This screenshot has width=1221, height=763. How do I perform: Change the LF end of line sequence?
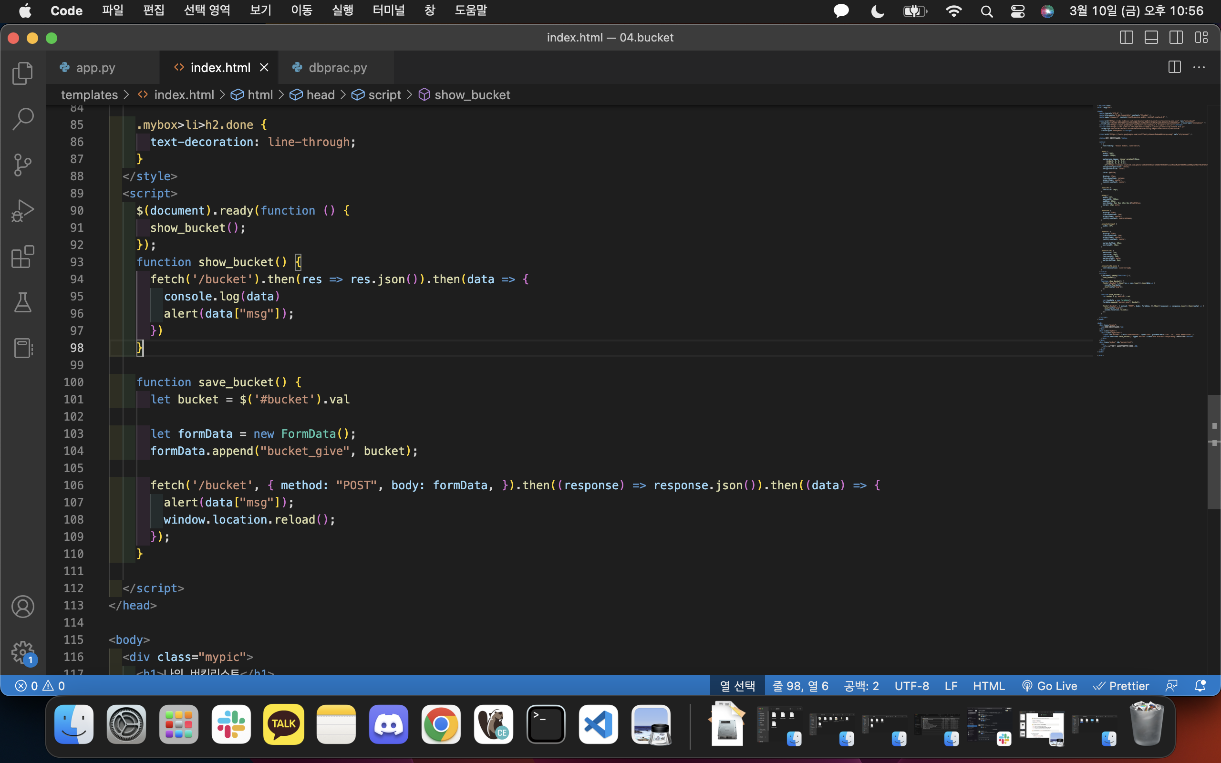(951, 686)
